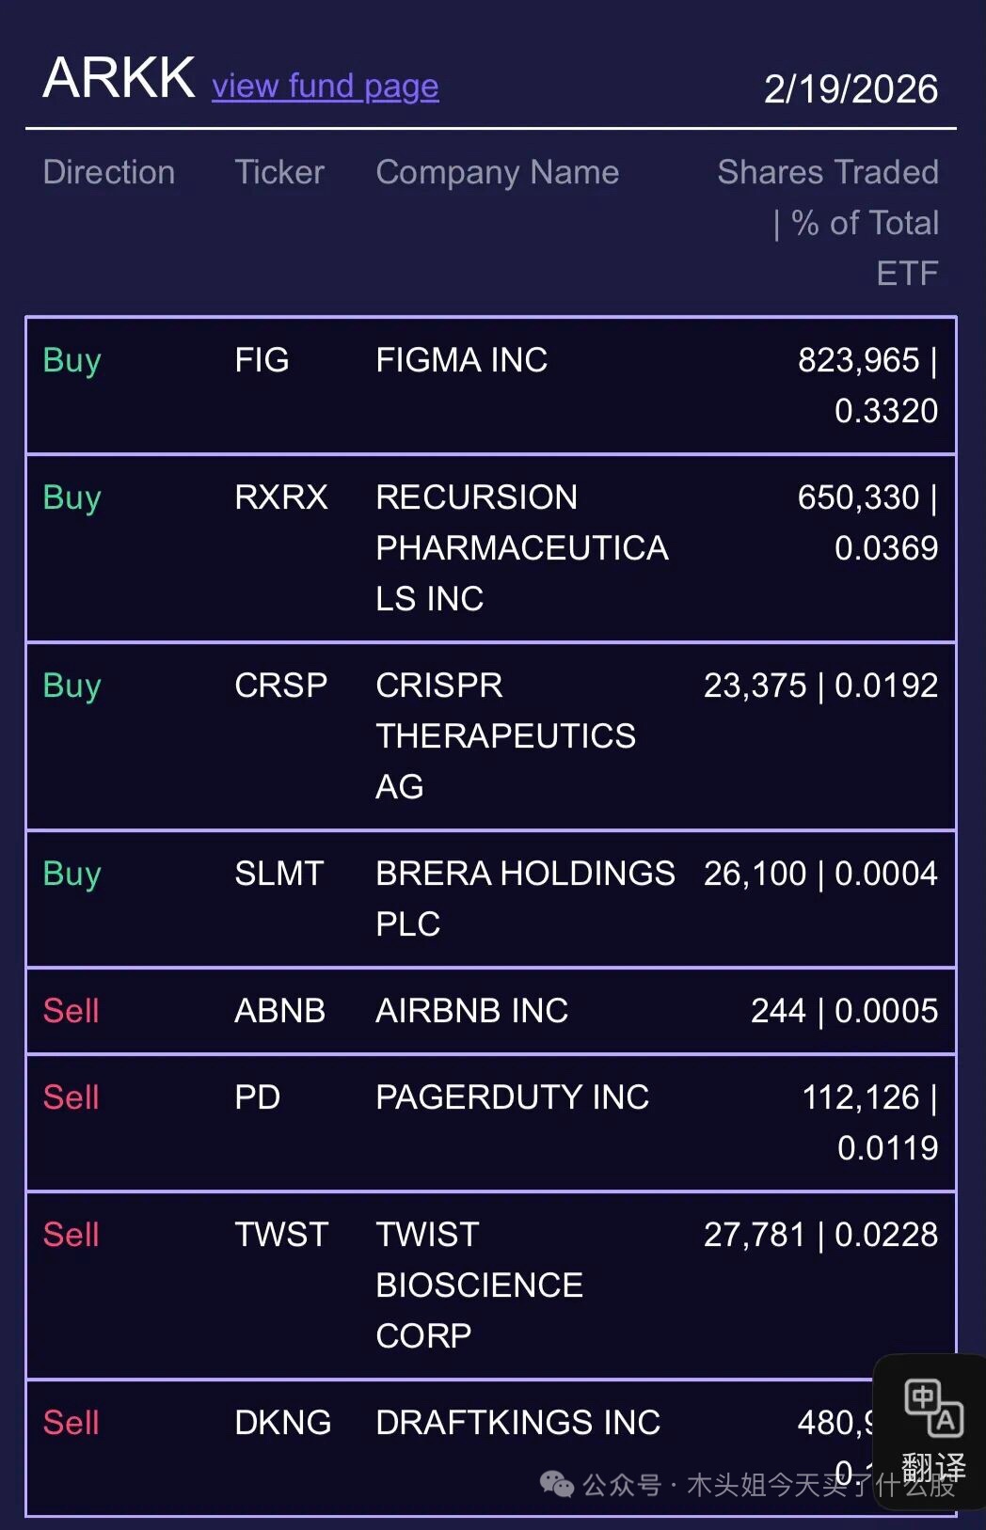Select the FIG ticker cell

[x=262, y=360]
